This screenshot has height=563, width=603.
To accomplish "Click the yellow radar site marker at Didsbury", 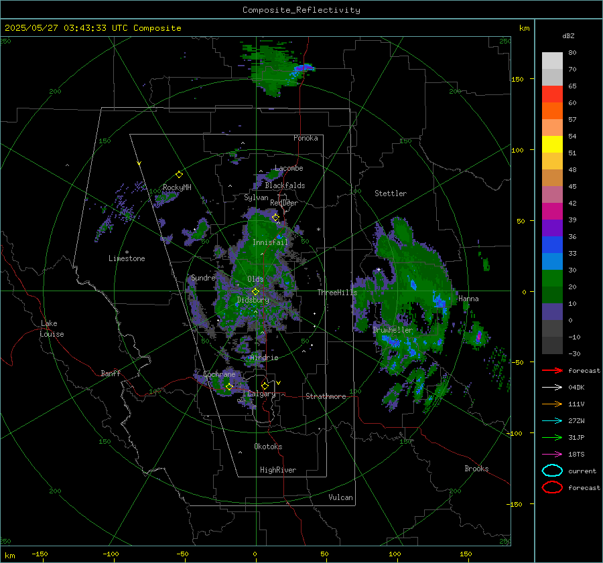I will pyautogui.click(x=255, y=292).
